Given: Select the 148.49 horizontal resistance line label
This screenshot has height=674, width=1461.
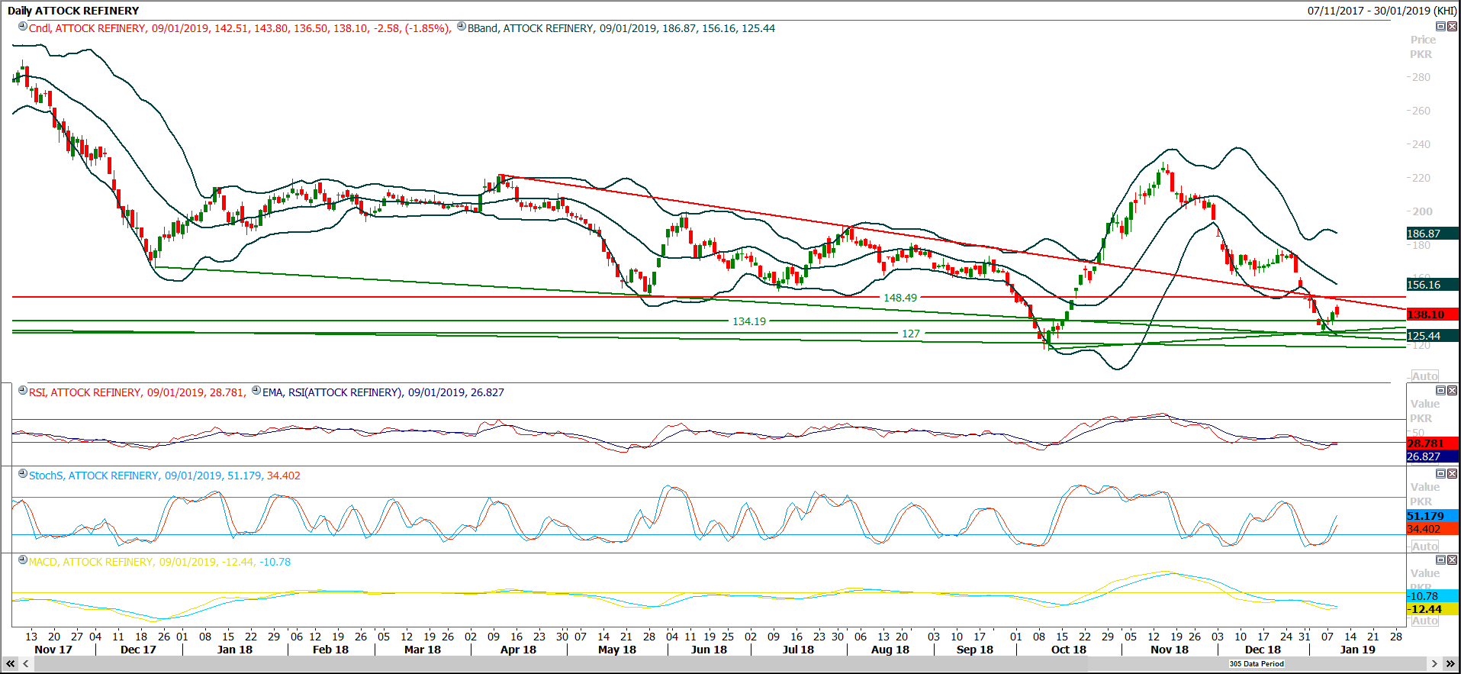Looking at the screenshot, I should click(900, 298).
